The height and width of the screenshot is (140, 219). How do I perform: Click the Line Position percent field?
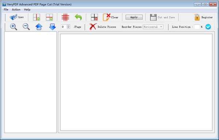197,27
